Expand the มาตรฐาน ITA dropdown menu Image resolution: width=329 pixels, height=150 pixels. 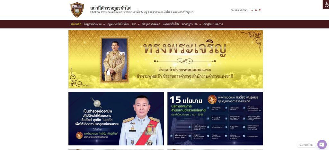191,24
